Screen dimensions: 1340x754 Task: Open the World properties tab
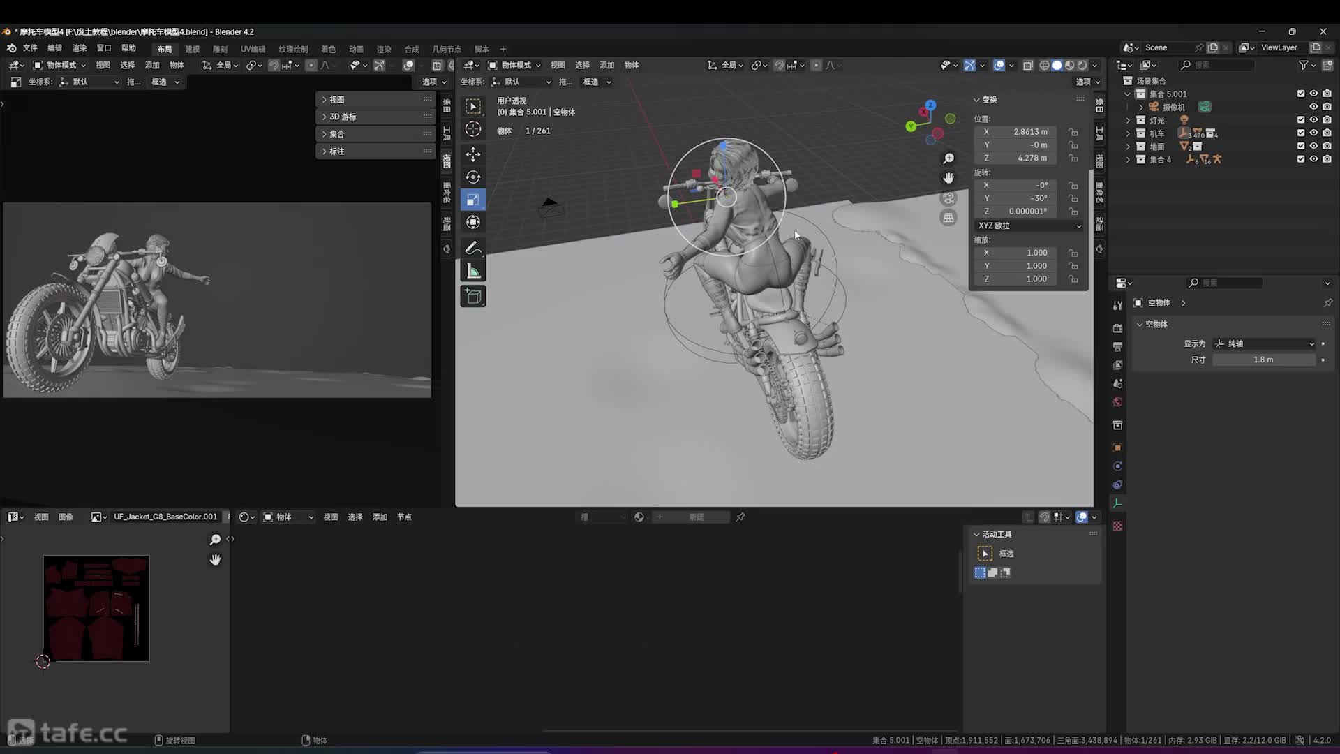pyautogui.click(x=1117, y=402)
